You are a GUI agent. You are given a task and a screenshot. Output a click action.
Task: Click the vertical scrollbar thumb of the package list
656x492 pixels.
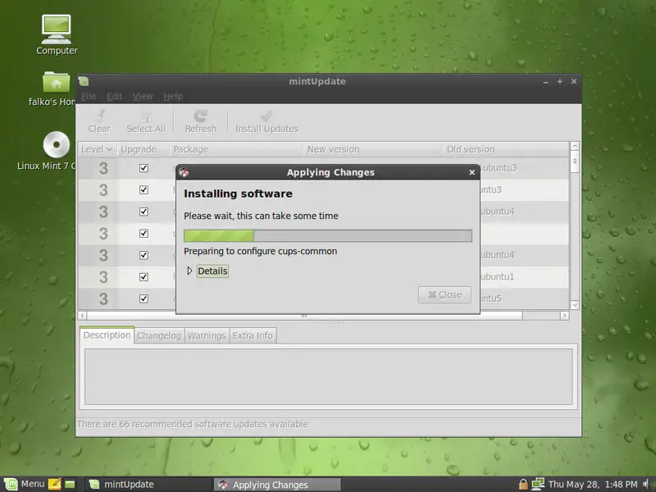(x=575, y=161)
